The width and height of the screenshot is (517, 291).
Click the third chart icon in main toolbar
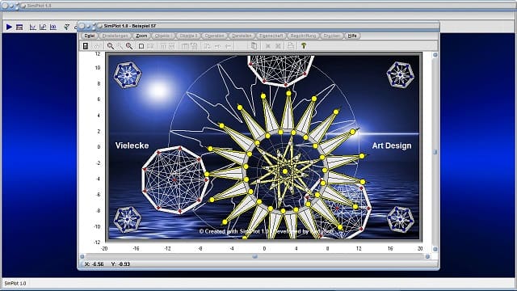53,27
